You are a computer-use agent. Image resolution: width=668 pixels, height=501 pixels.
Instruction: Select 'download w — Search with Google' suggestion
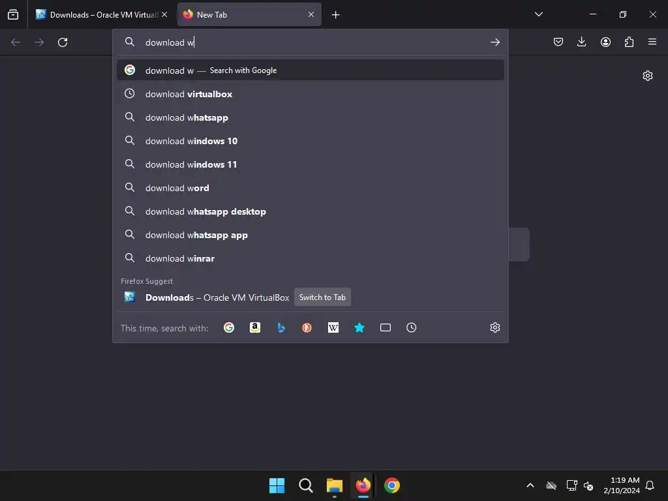(310, 70)
